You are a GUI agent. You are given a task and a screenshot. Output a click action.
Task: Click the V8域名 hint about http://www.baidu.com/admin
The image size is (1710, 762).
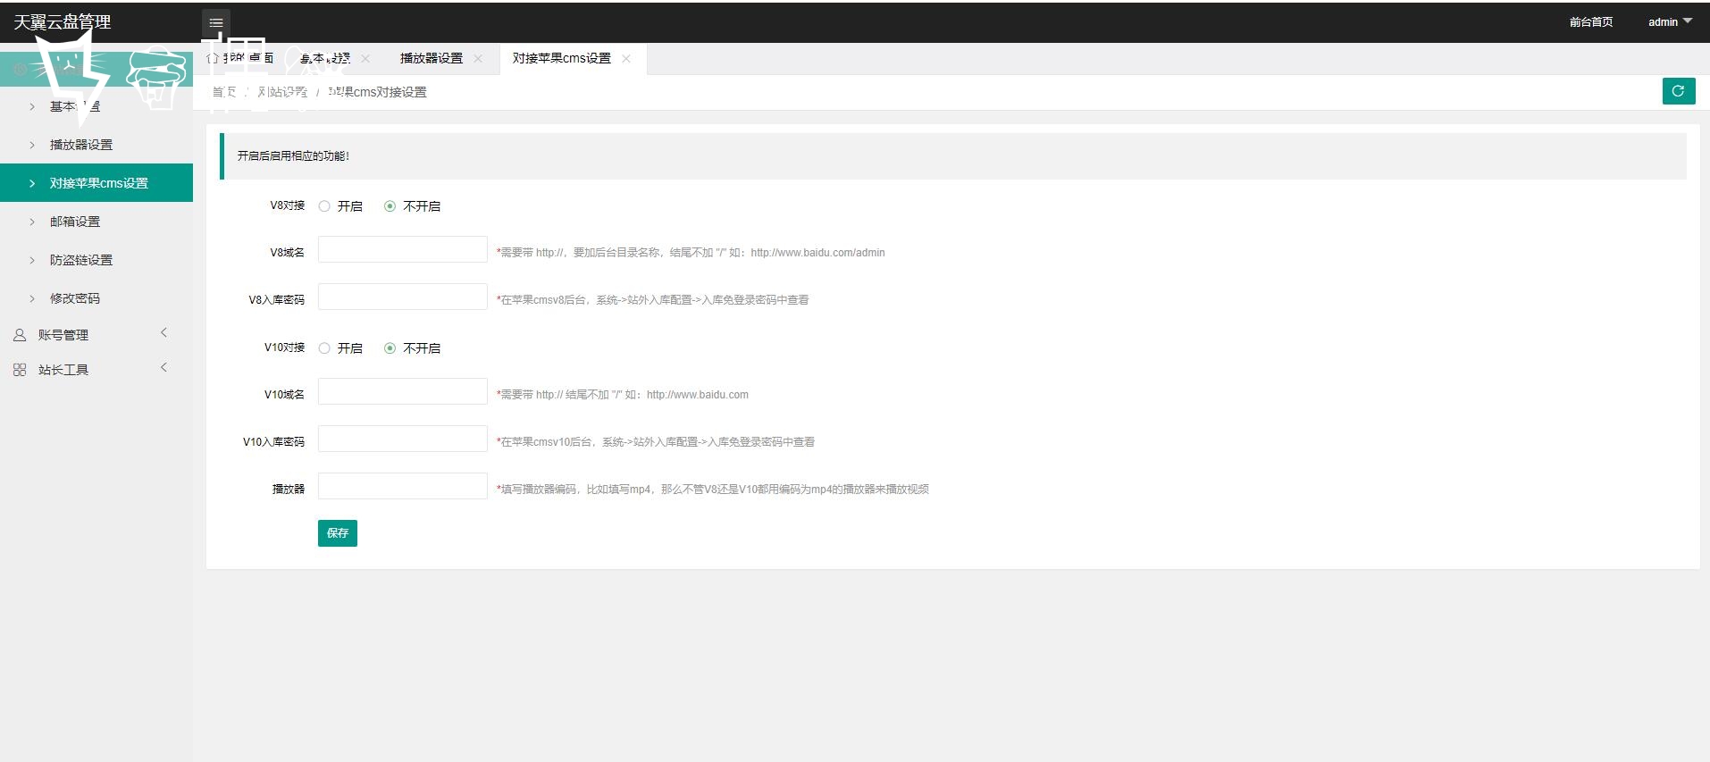[x=691, y=253]
